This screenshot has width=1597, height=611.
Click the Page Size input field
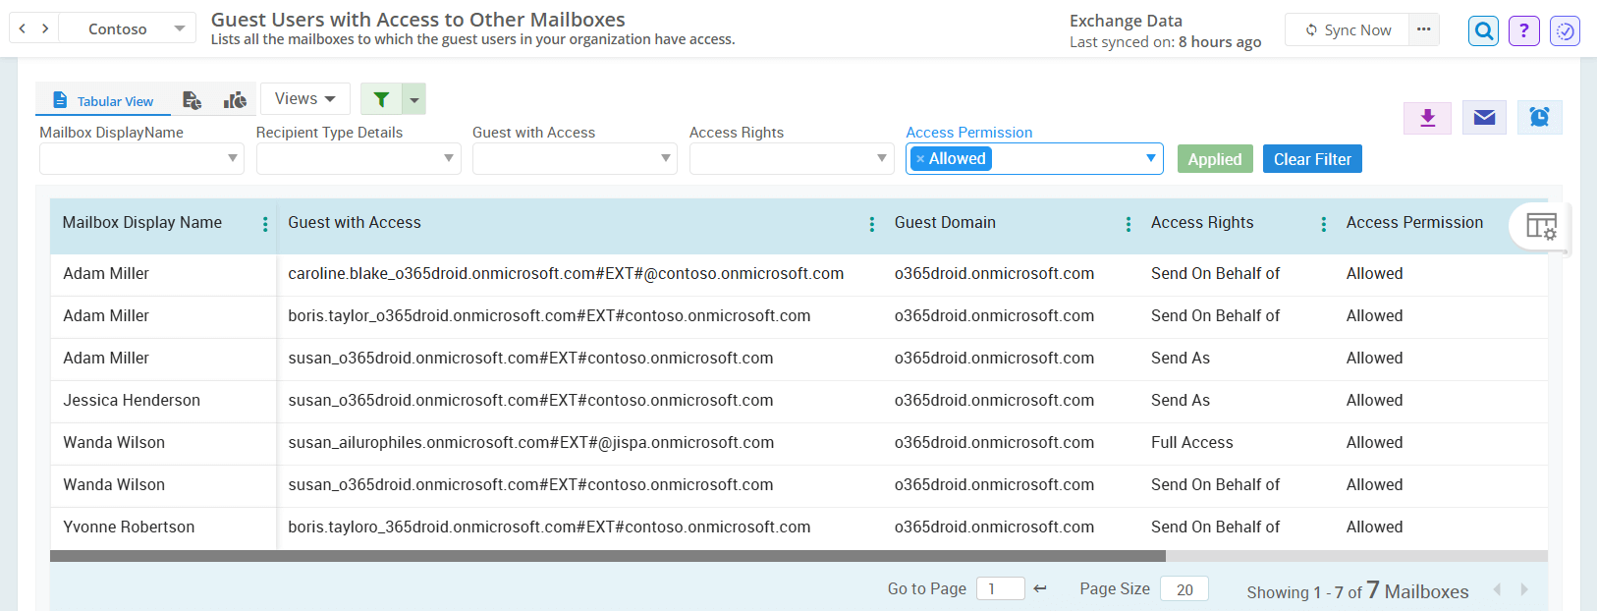[1184, 588]
